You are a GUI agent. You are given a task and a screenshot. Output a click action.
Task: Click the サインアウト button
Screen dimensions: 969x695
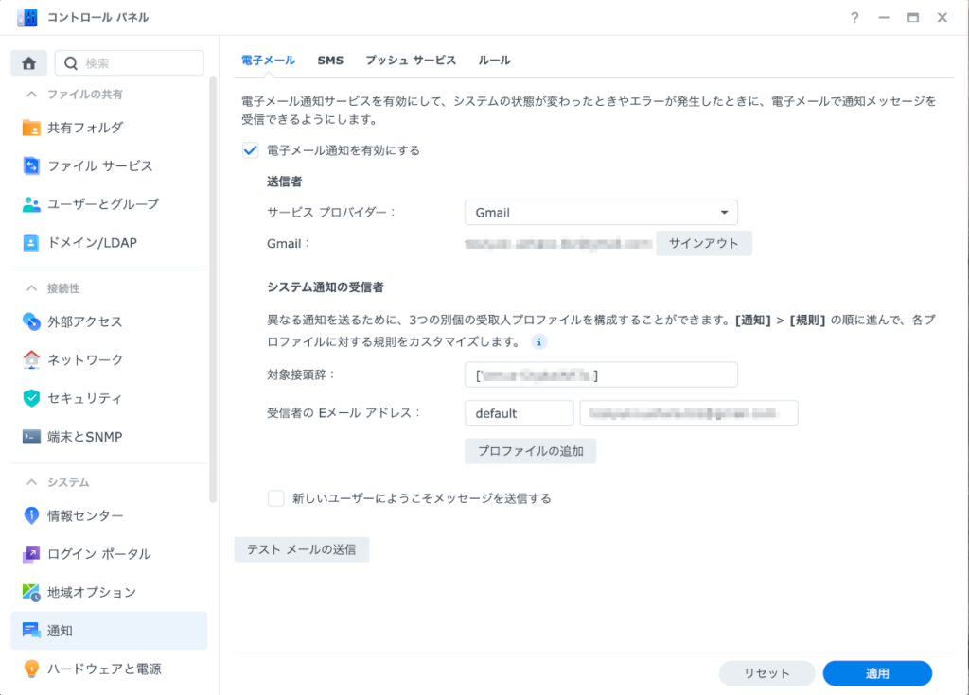pyautogui.click(x=704, y=243)
